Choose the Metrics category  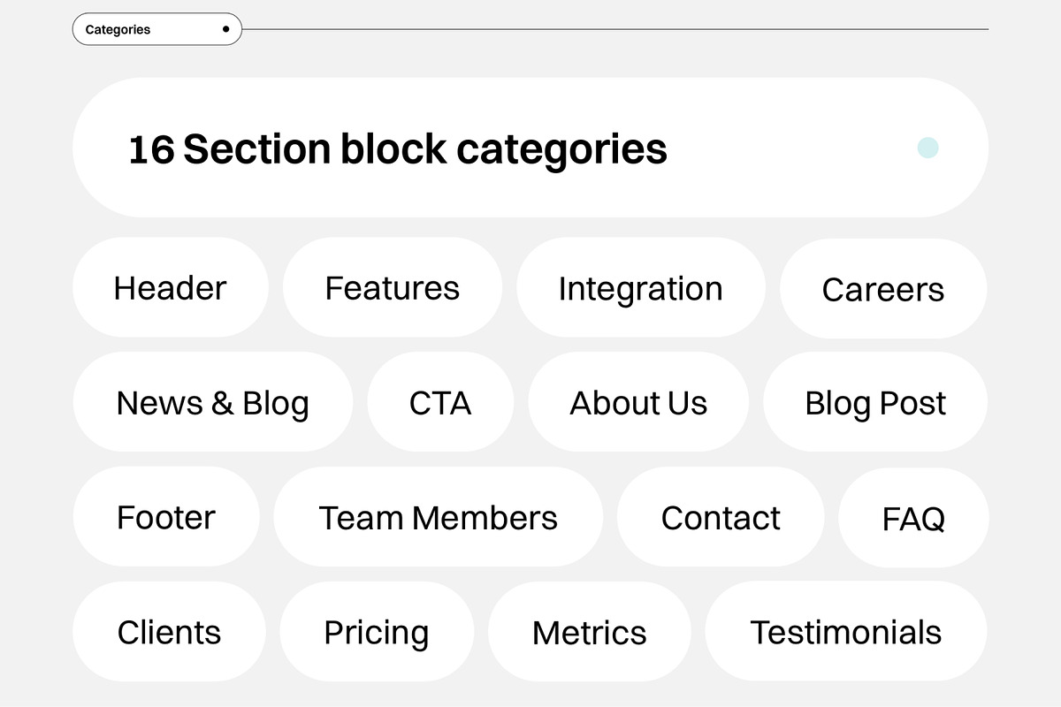pyautogui.click(x=590, y=632)
